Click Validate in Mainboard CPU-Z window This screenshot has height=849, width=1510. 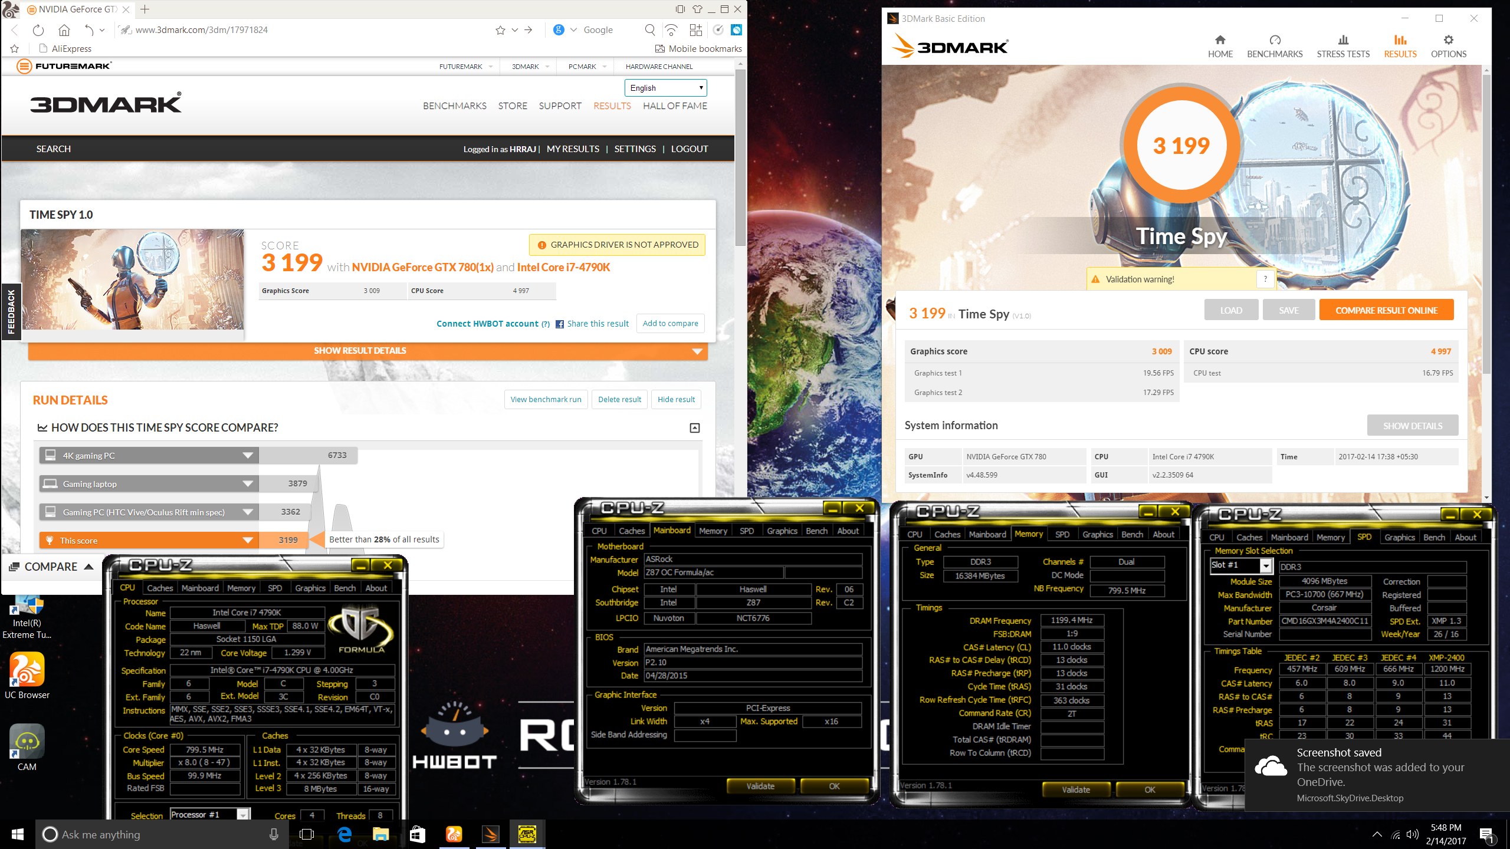[x=760, y=786]
